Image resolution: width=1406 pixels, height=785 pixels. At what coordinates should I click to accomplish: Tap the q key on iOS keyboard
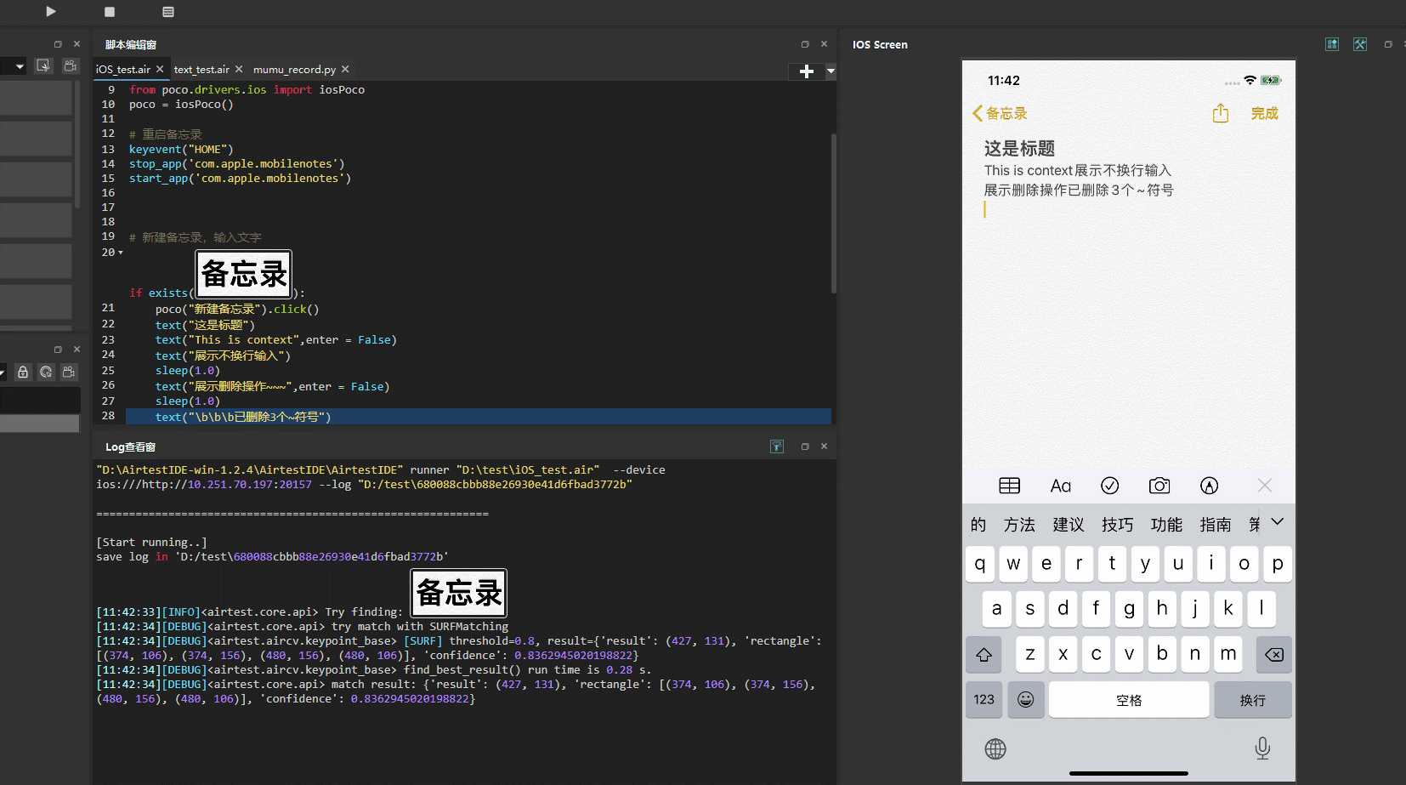point(980,564)
